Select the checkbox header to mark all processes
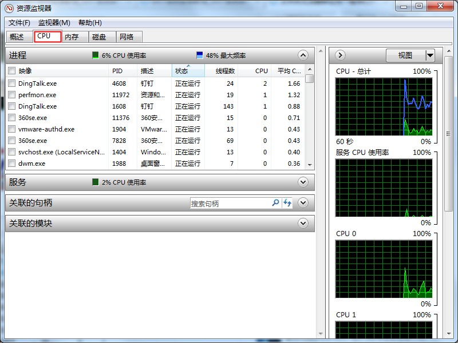458x343 pixels. tap(10, 70)
